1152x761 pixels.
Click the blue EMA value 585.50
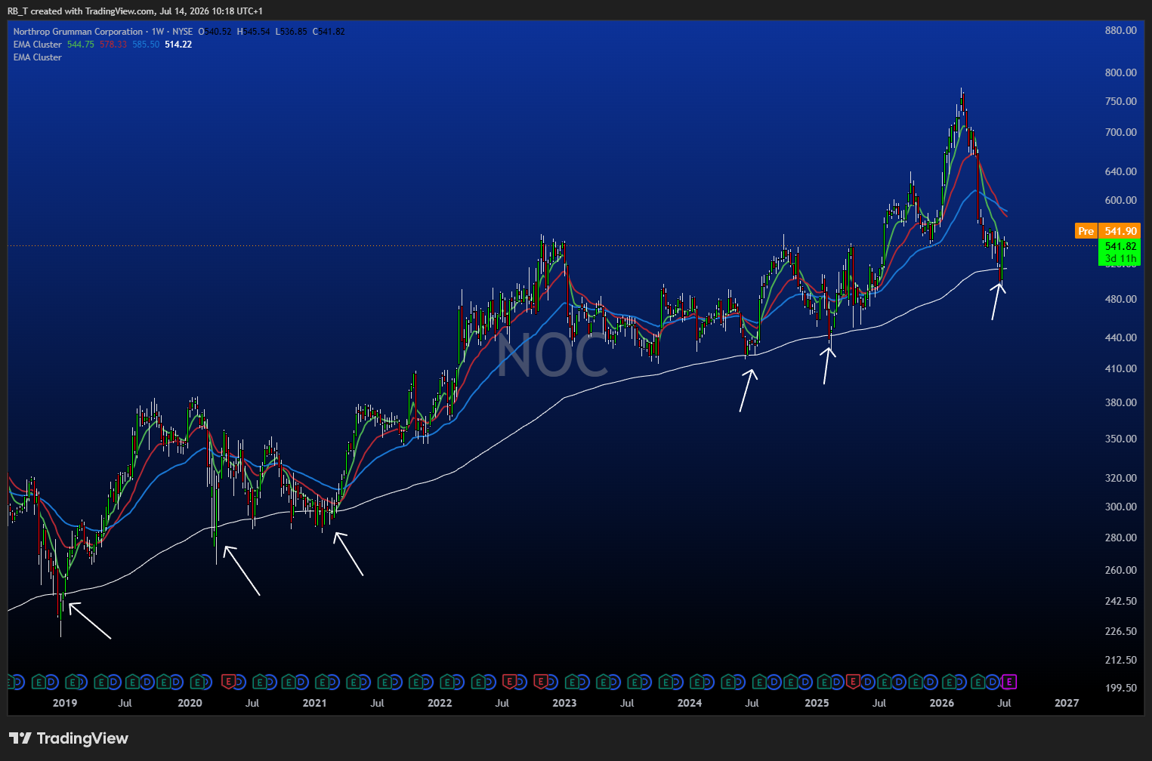(146, 45)
